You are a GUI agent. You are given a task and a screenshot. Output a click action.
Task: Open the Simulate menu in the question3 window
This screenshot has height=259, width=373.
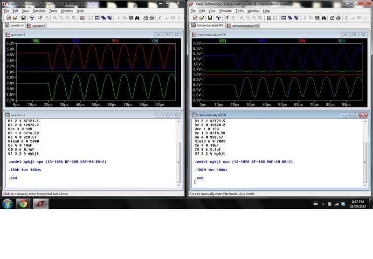(x=39, y=11)
